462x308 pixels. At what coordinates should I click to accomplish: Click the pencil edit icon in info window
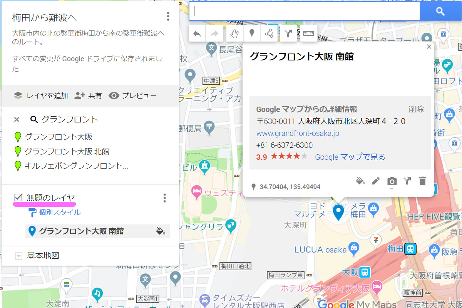click(376, 181)
